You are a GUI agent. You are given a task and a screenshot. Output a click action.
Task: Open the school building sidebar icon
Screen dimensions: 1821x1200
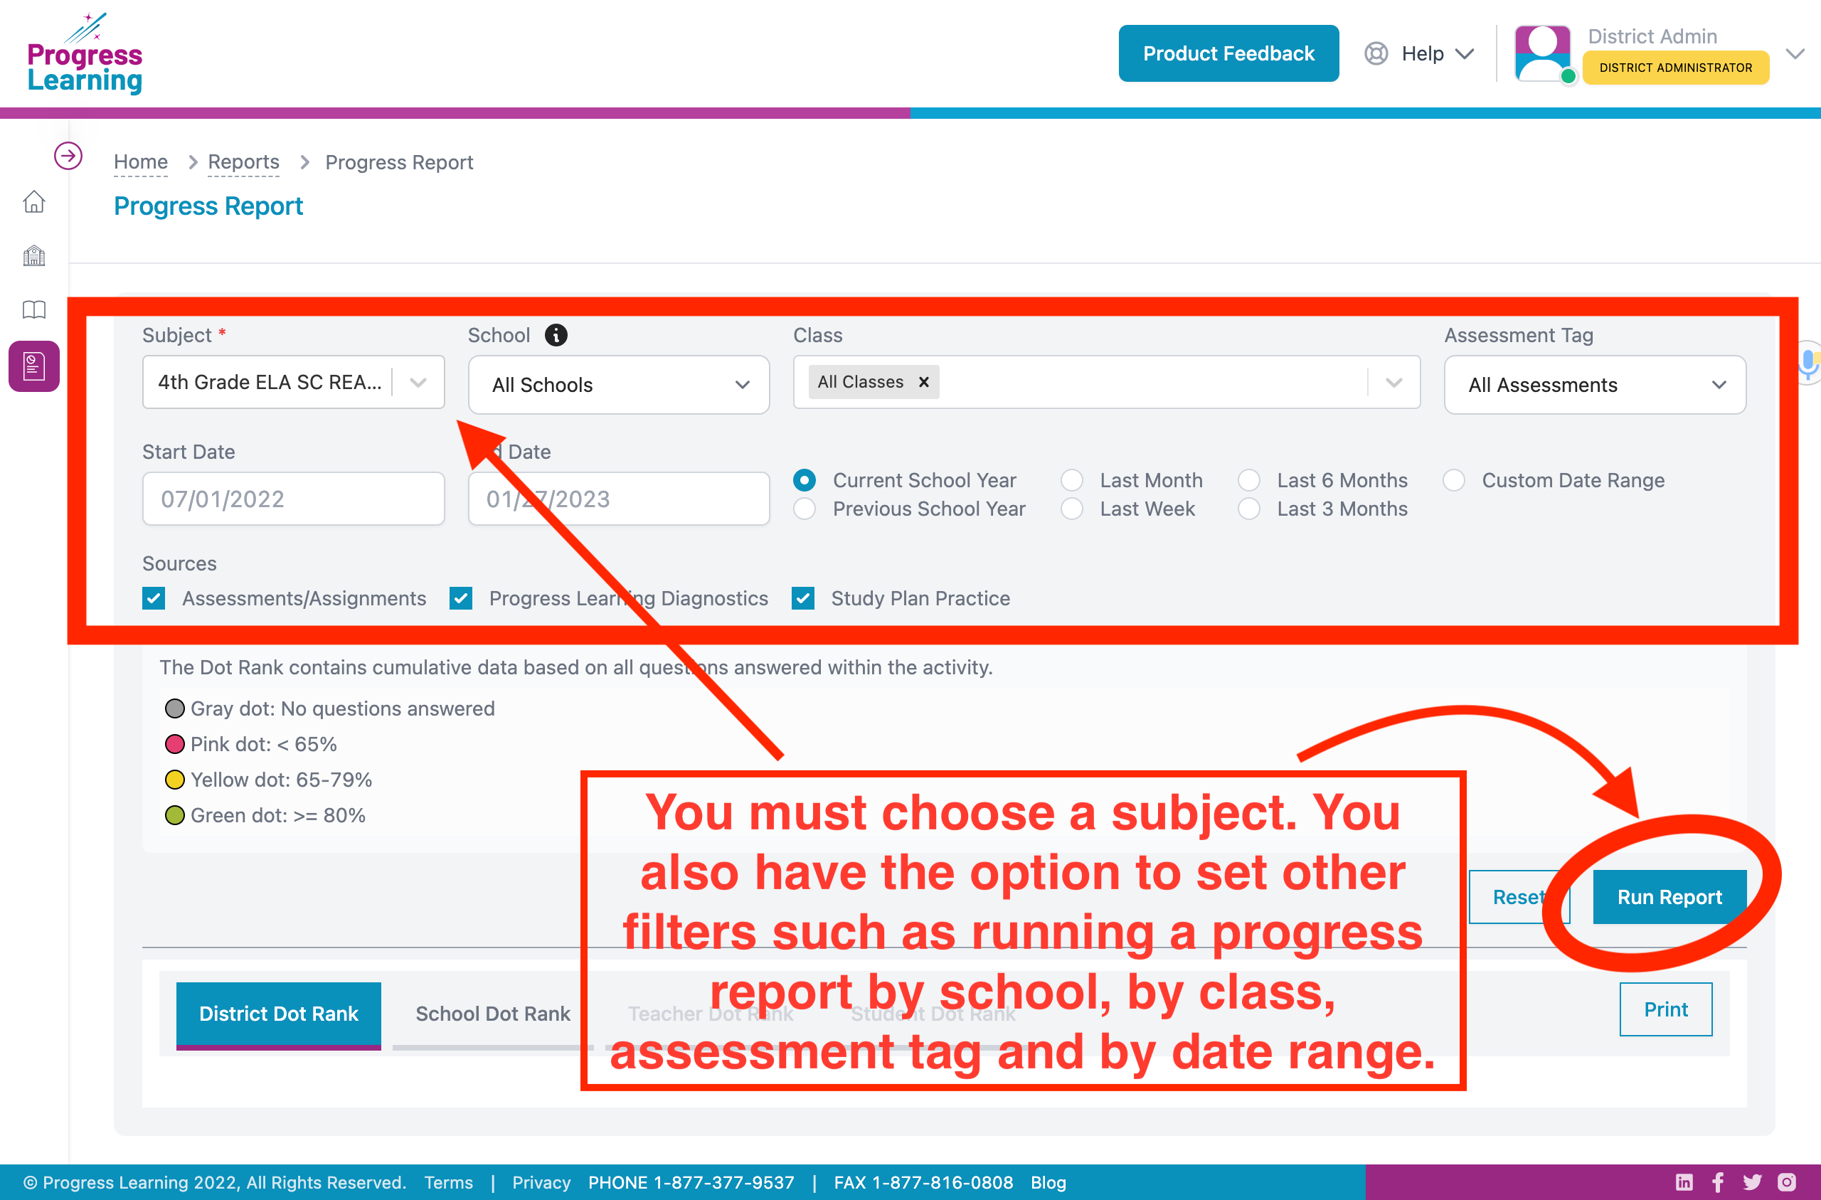tap(33, 255)
